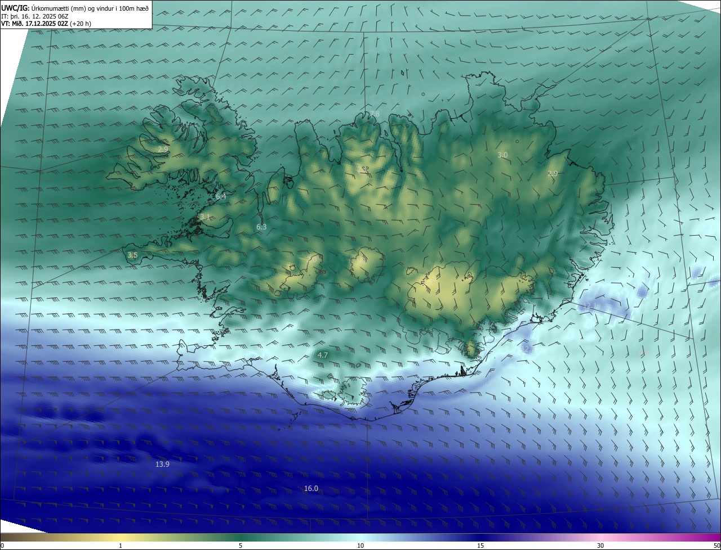Click the 16.0 value over the southern ocean

point(311,489)
